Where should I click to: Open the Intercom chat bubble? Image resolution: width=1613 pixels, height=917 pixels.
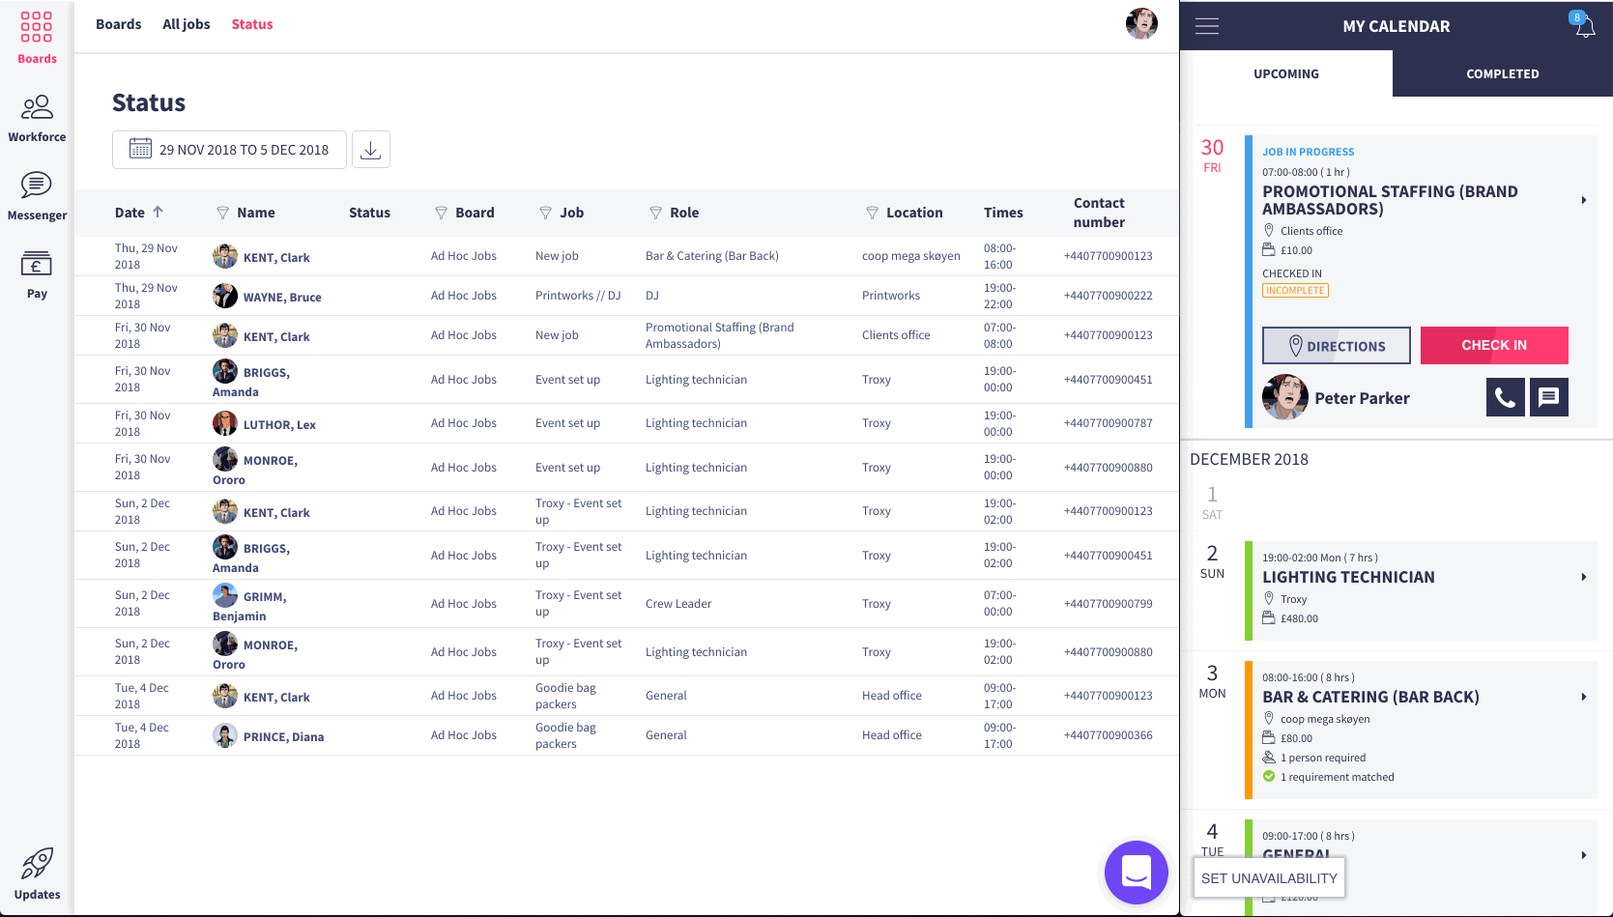click(1136, 873)
